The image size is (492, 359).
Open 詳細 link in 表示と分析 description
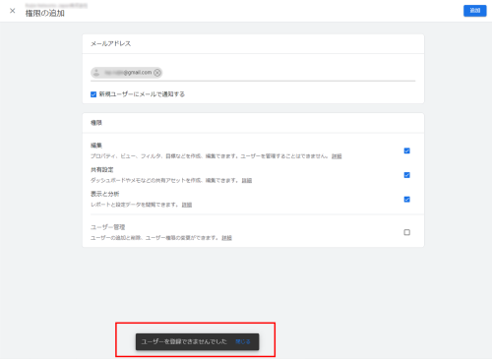coord(187,205)
